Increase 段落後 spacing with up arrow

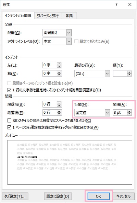(x=59, y=111)
